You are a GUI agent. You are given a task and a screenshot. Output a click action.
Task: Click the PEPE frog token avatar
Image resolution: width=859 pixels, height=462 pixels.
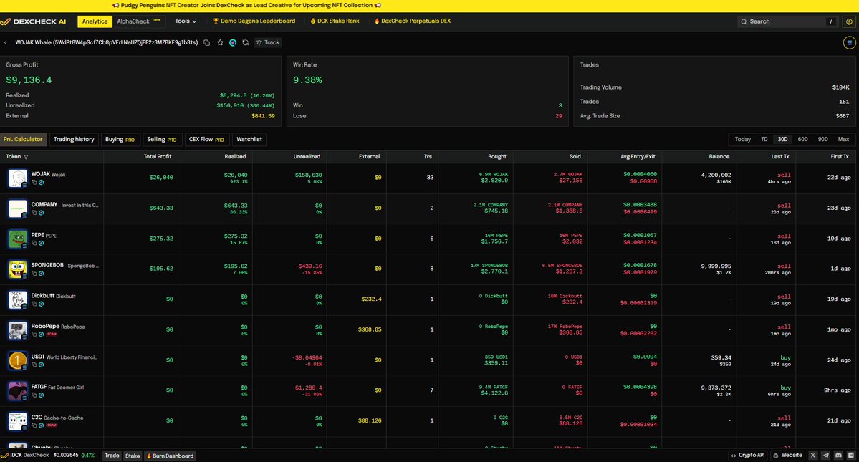(x=17, y=239)
